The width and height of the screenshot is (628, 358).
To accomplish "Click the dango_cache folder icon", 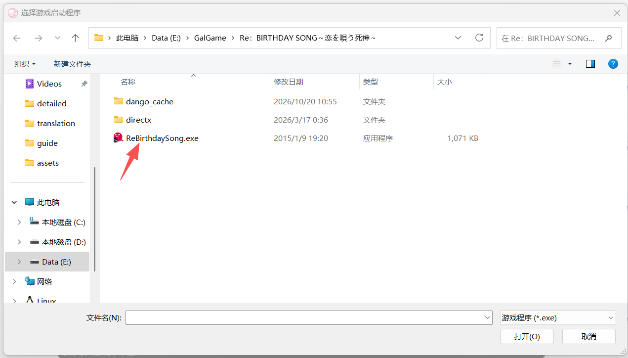I will pyautogui.click(x=119, y=101).
